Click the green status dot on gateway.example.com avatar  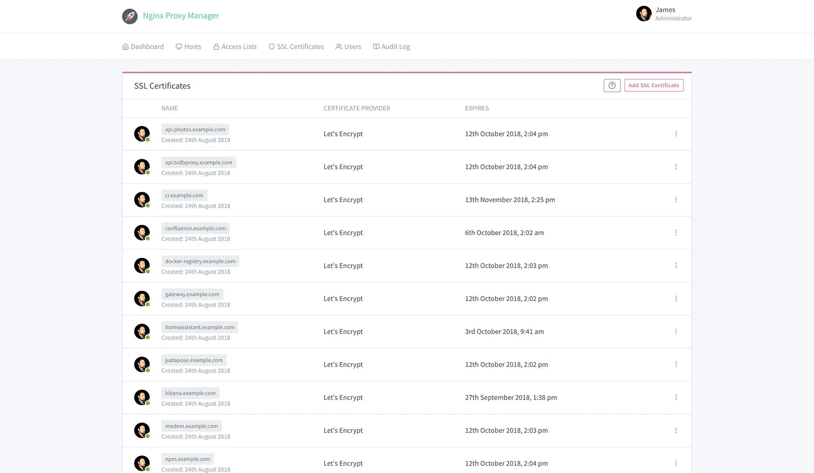(x=147, y=304)
